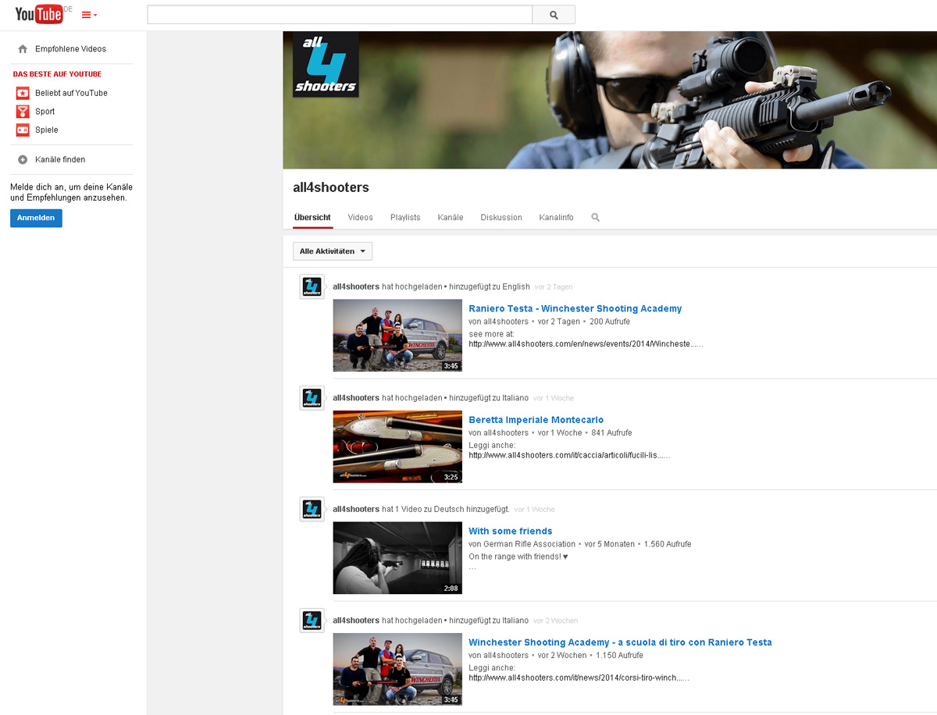
Task: Open the Beretta Imperiale Montecarlo thumbnail
Action: tap(397, 446)
